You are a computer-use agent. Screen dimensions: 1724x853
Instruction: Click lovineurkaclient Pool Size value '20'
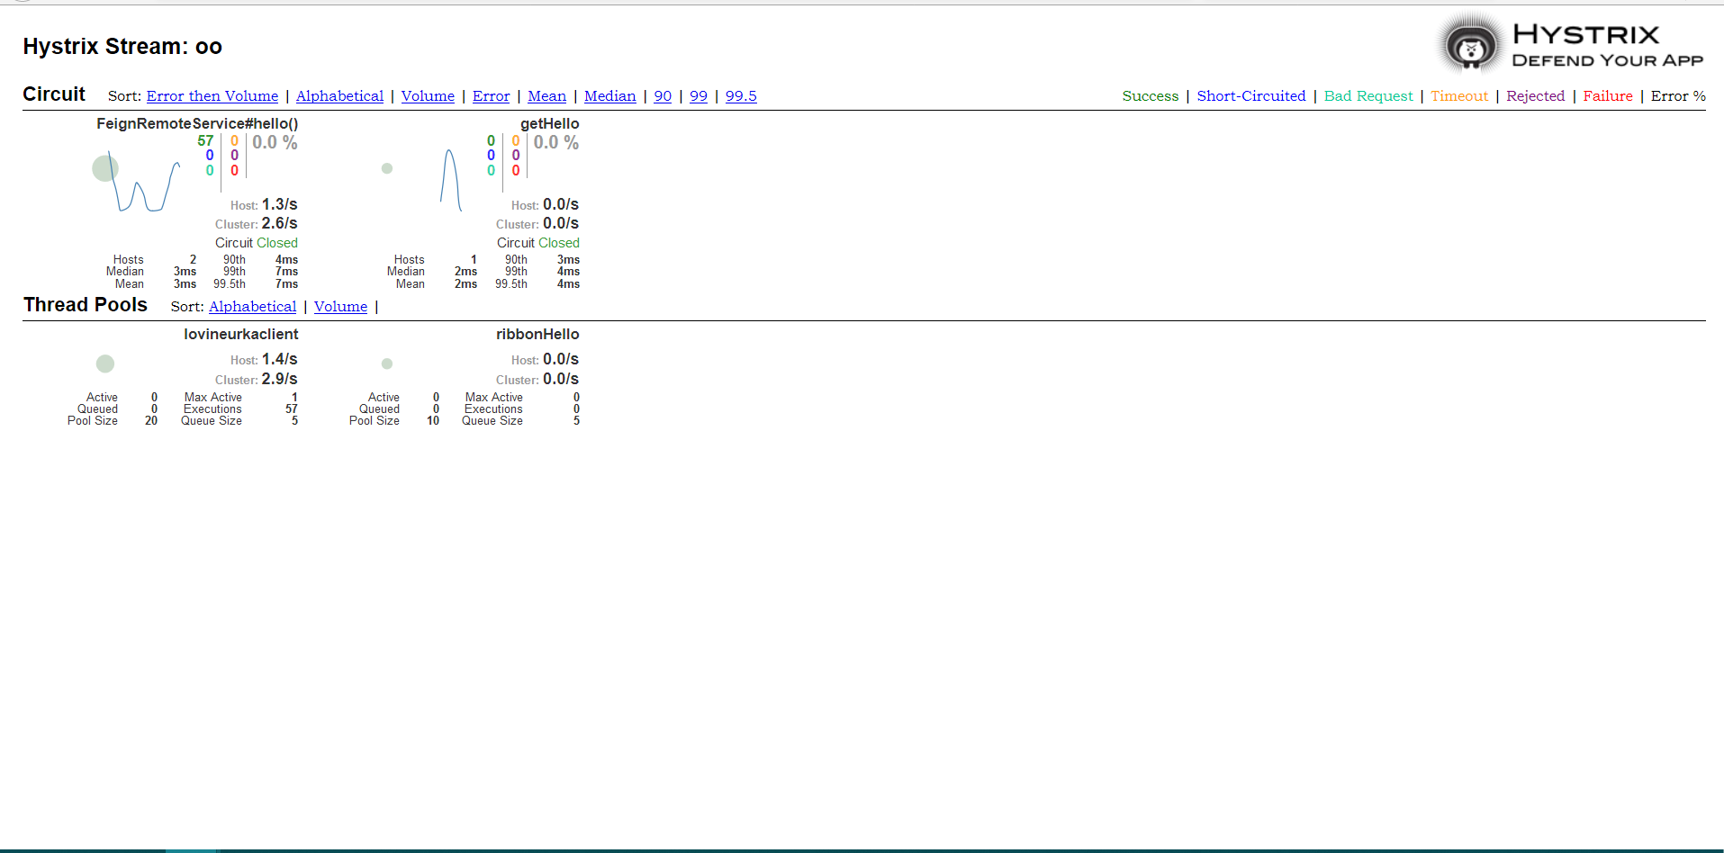point(151,421)
